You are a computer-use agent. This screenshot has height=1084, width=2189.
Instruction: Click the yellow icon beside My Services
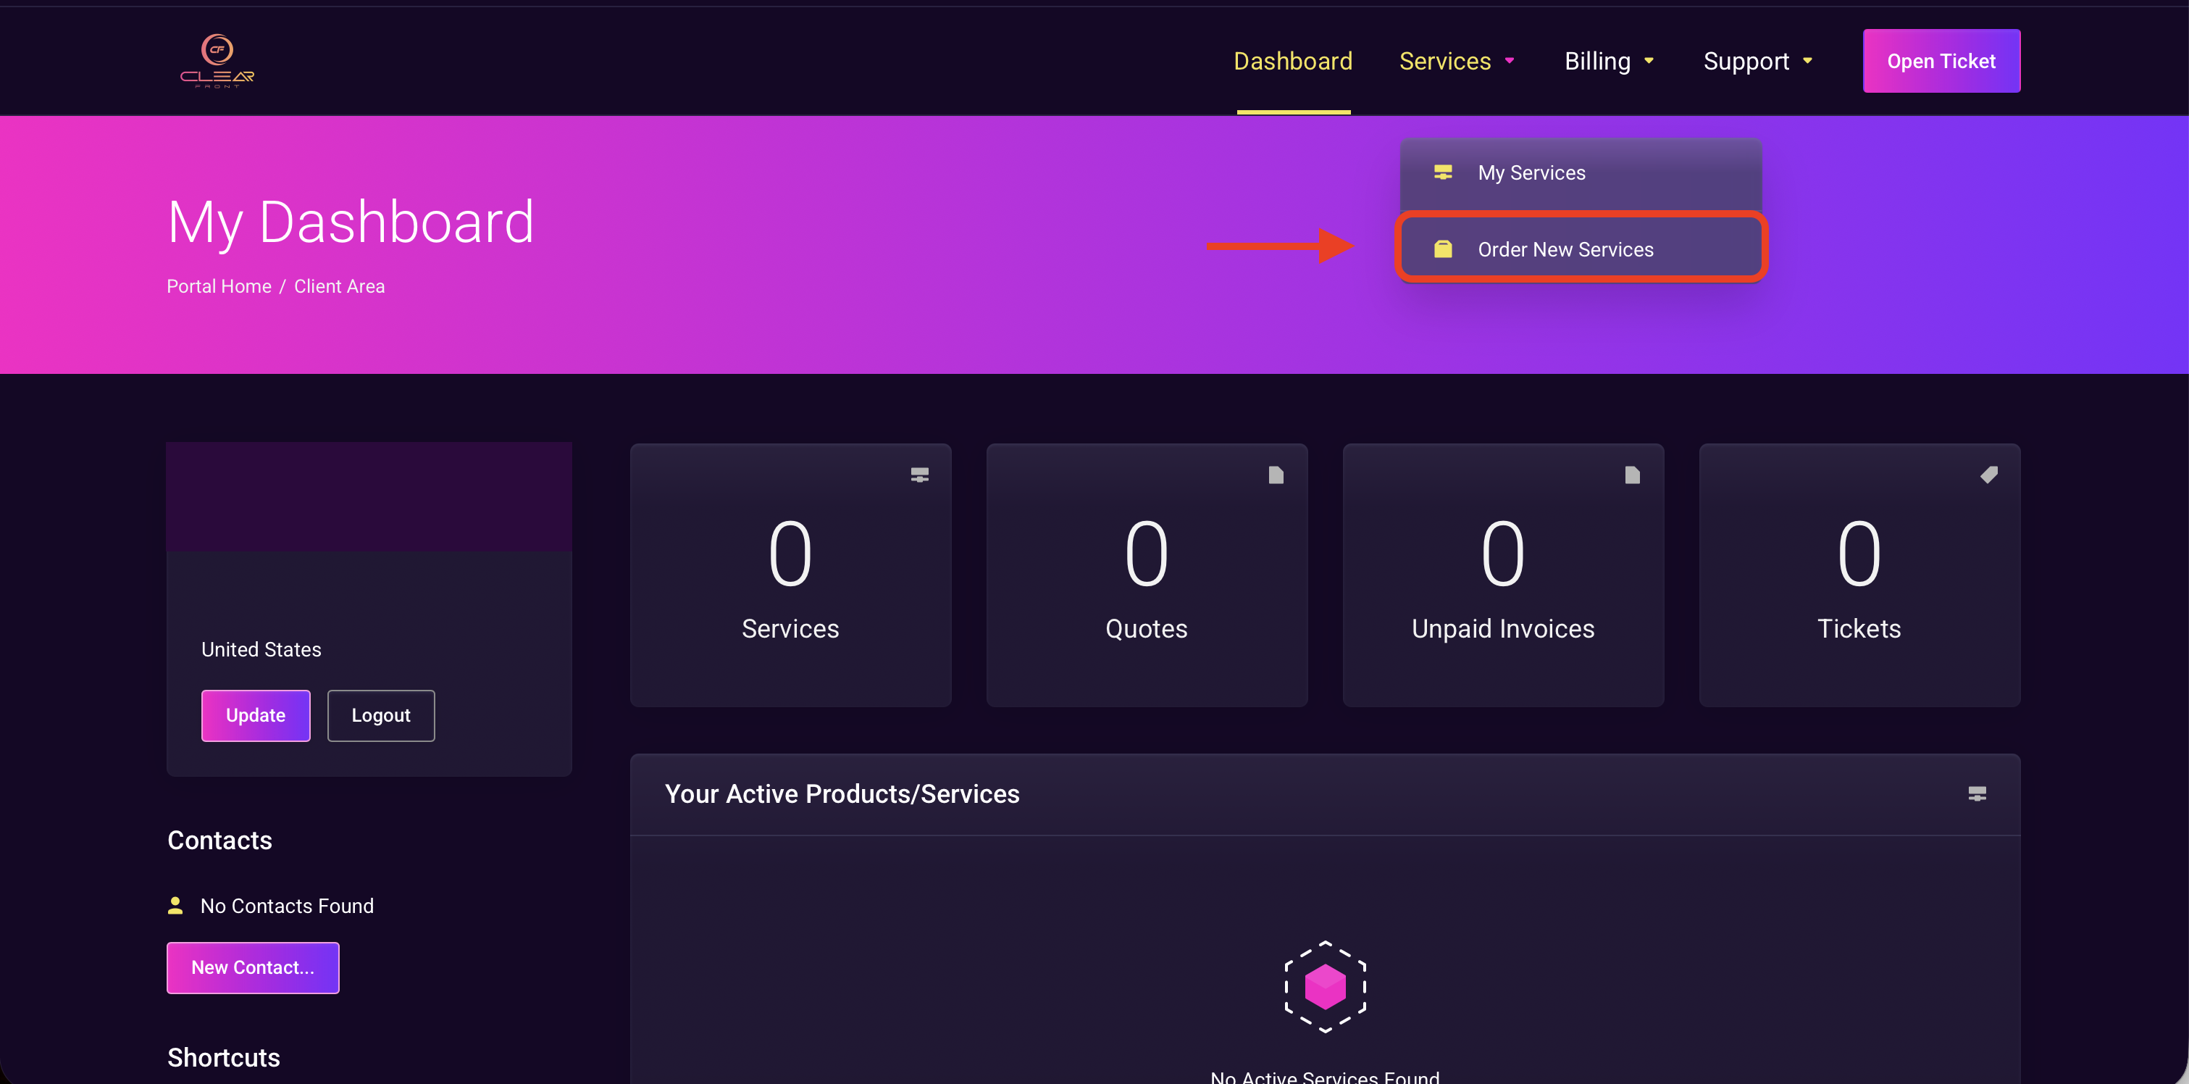[1443, 172]
